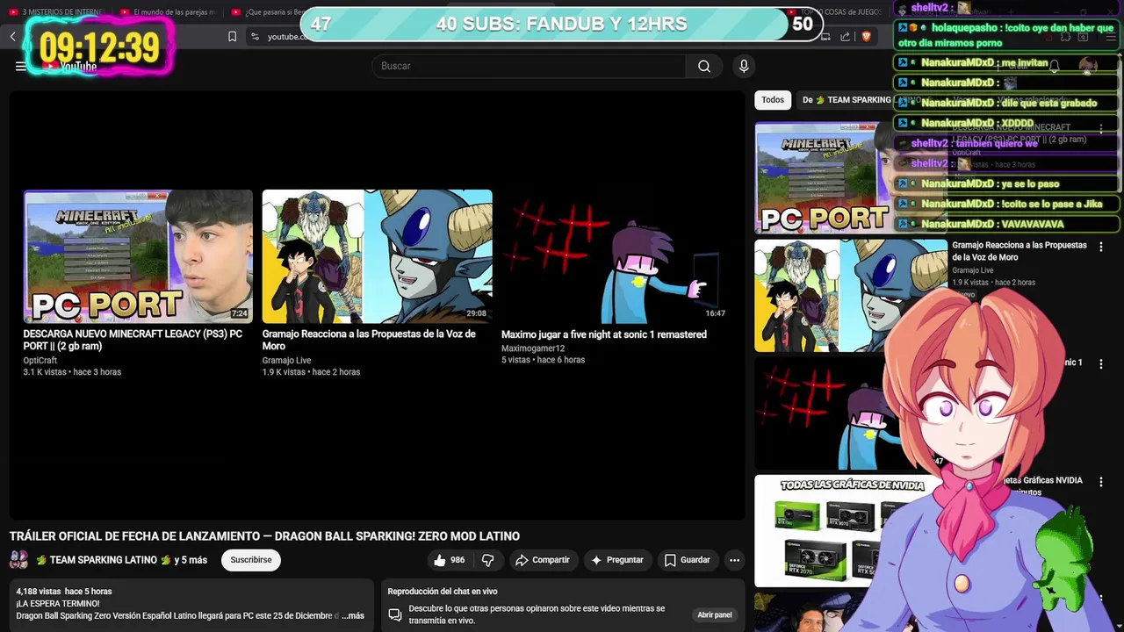Click the Suscribirse button
1124x632 pixels.
[x=251, y=560]
